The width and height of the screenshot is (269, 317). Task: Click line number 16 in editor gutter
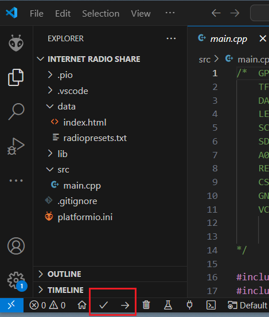(x=212, y=277)
